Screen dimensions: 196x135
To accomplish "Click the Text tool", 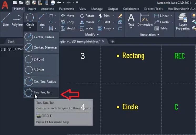I will [131, 20].
